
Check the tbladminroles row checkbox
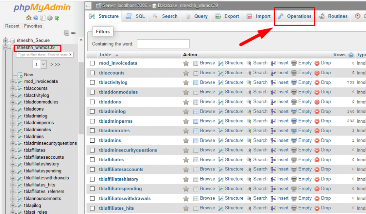point(93,131)
